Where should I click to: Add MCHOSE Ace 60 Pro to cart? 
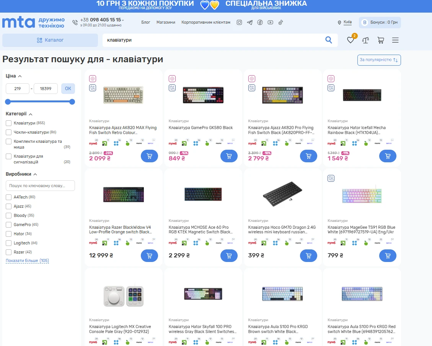point(229,255)
